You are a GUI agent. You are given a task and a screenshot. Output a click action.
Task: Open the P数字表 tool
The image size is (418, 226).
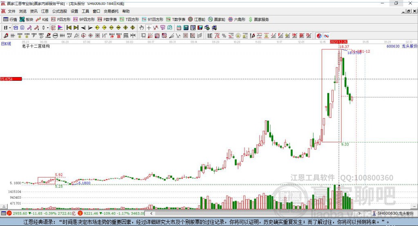point(107,20)
